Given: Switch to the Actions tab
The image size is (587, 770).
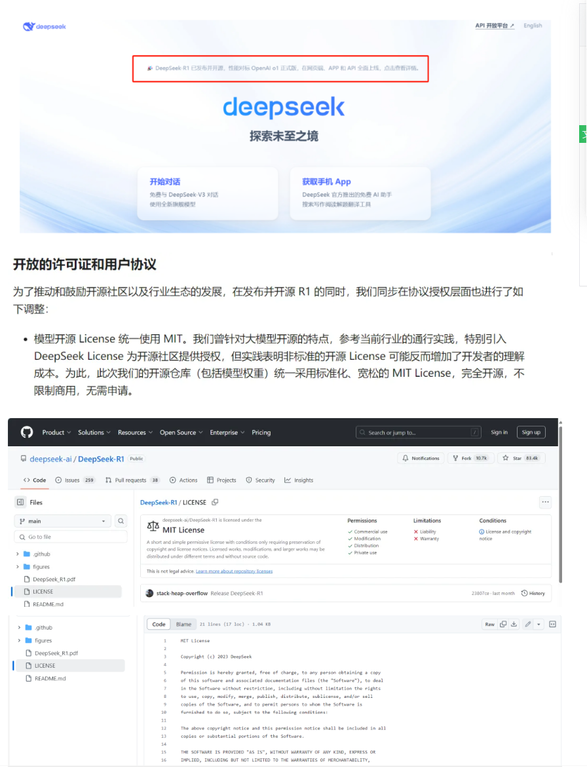Looking at the screenshot, I should 183,480.
